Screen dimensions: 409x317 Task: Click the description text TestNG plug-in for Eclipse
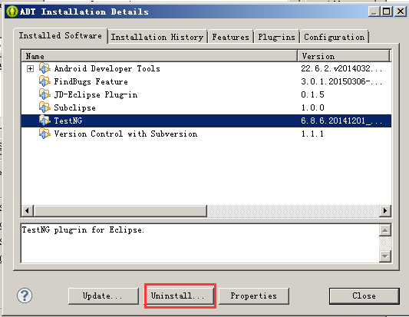[83, 229]
